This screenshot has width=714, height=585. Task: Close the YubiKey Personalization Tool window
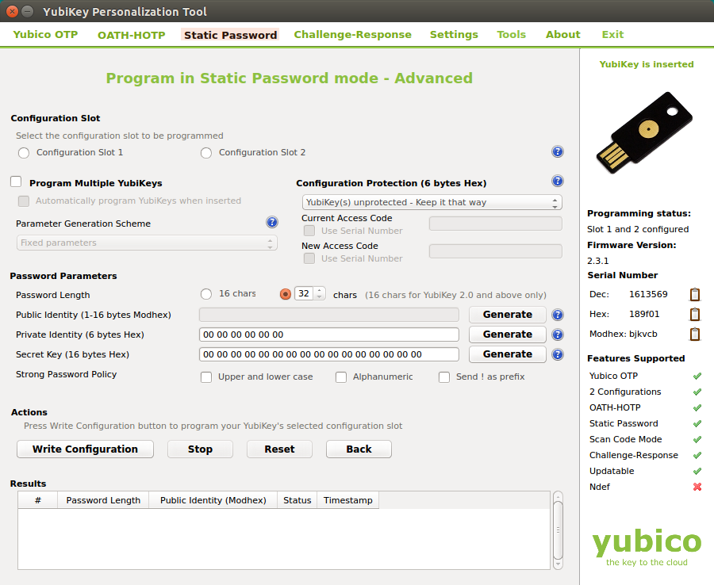pos(12,11)
